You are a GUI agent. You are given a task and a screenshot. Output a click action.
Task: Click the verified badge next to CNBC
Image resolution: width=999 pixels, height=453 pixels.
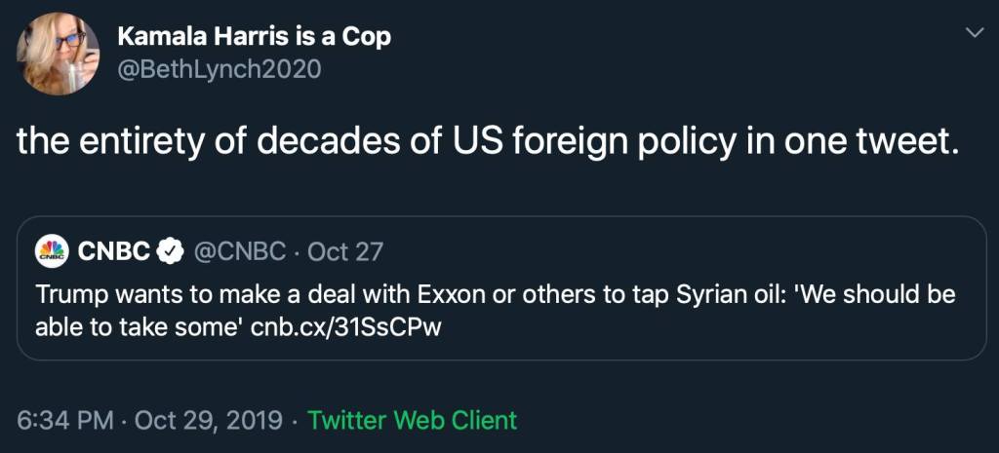170,252
